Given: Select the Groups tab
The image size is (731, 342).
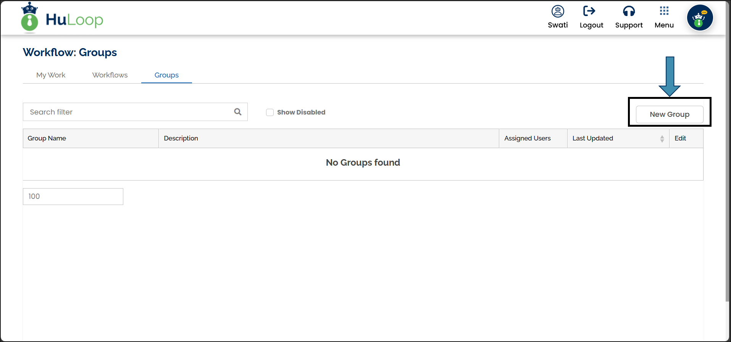Looking at the screenshot, I should pos(166,75).
